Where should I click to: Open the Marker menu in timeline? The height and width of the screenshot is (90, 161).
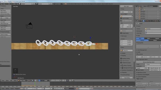pyautogui.click(x=7, y=88)
